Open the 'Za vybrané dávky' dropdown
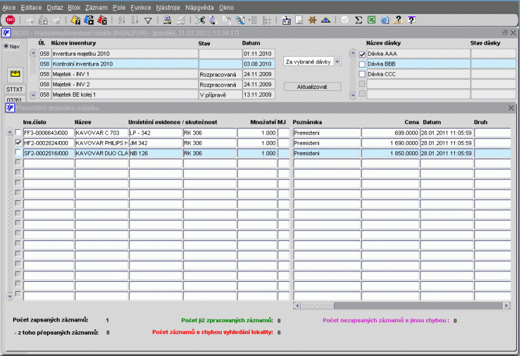 click(x=337, y=62)
